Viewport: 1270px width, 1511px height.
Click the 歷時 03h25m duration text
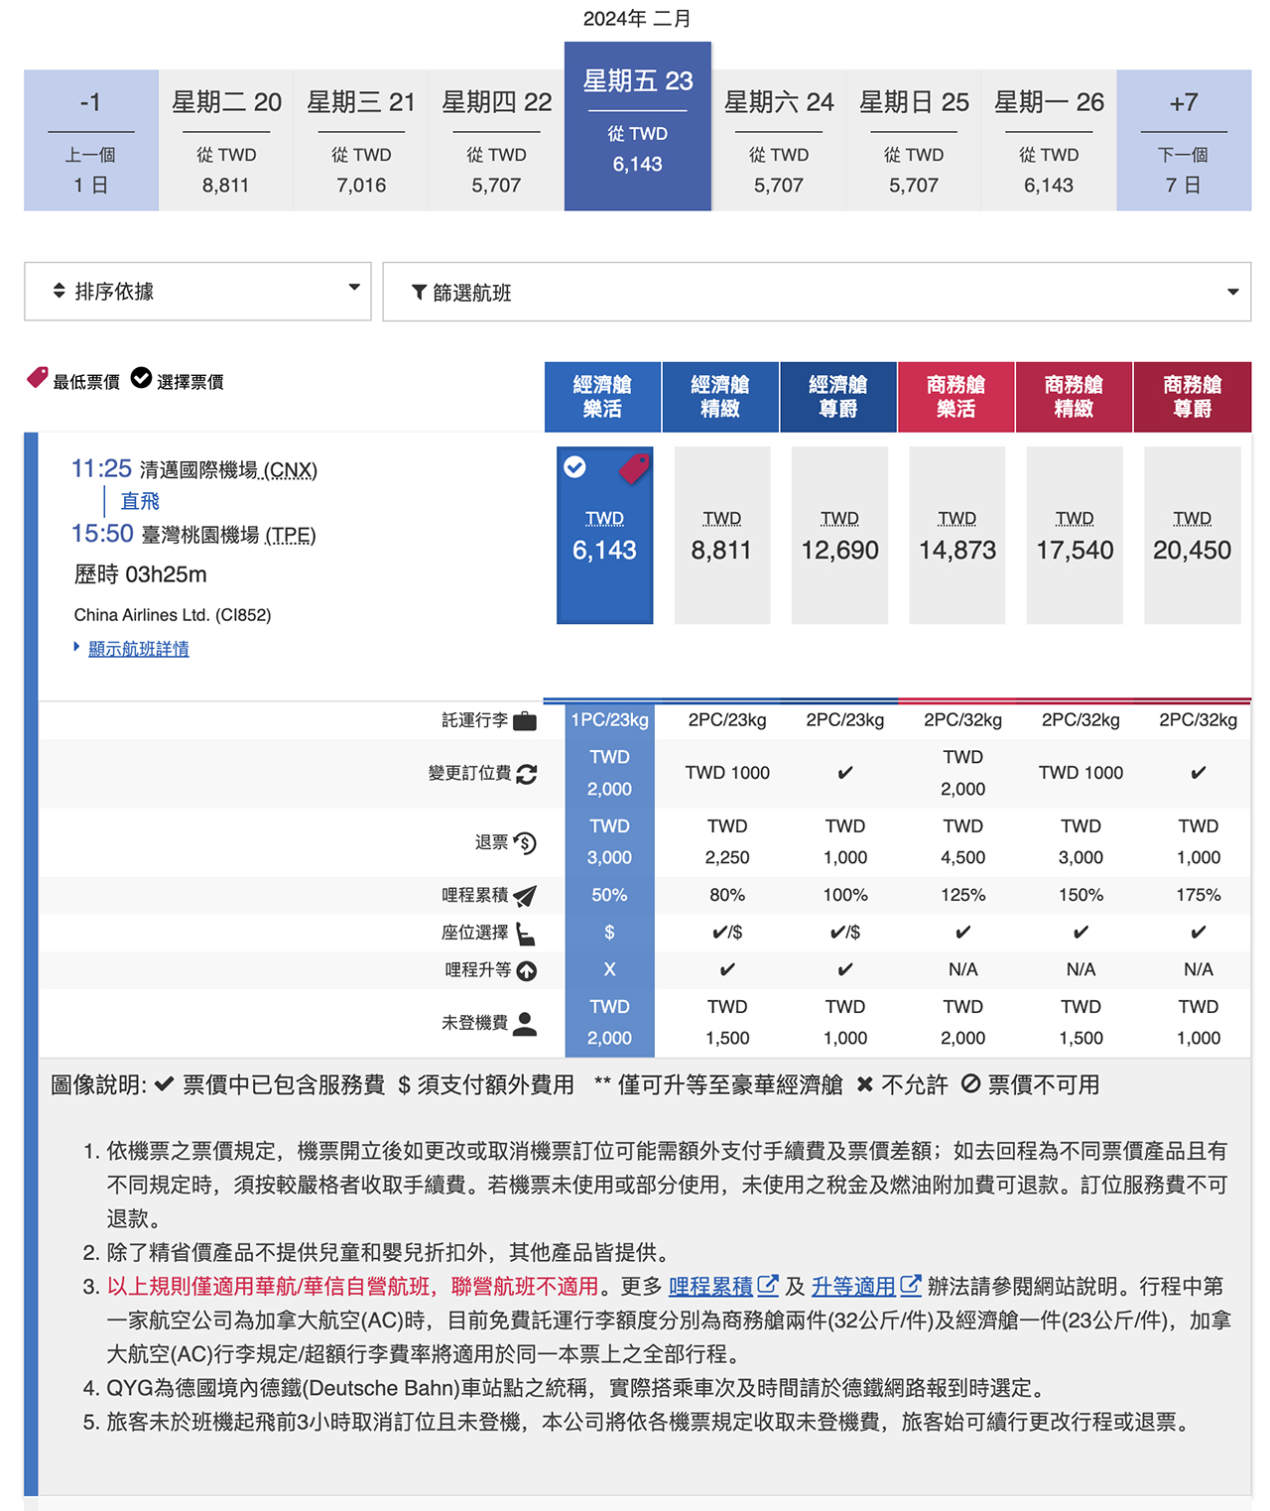coord(141,574)
